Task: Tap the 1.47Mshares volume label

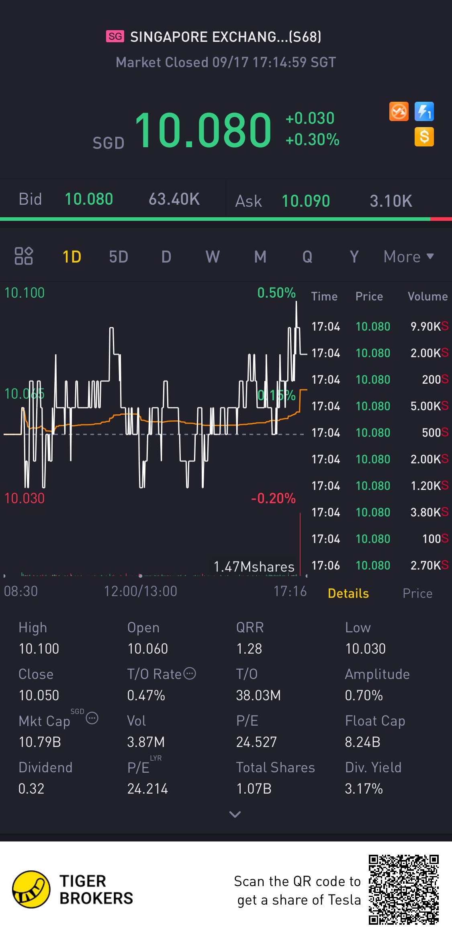Action: pos(254,567)
